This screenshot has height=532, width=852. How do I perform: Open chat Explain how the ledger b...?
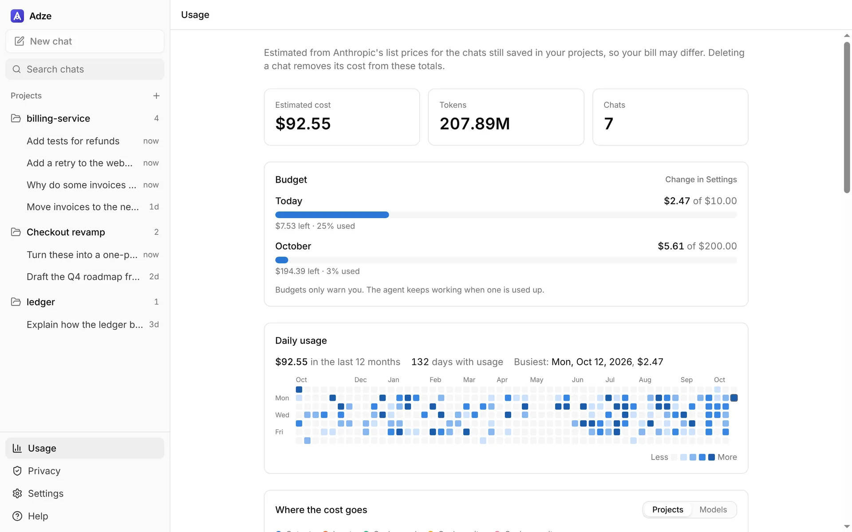pos(85,325)
